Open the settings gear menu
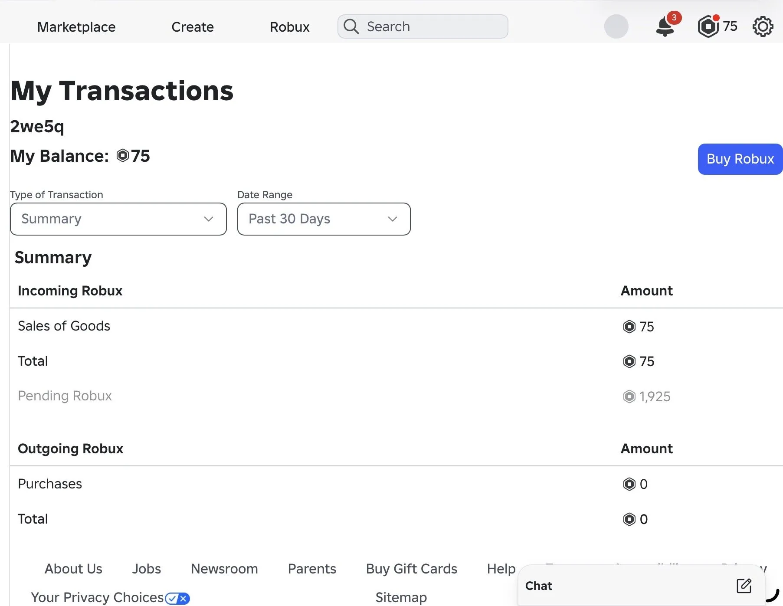This screenshot has width=783, height=606. click(x=763, y=27)
